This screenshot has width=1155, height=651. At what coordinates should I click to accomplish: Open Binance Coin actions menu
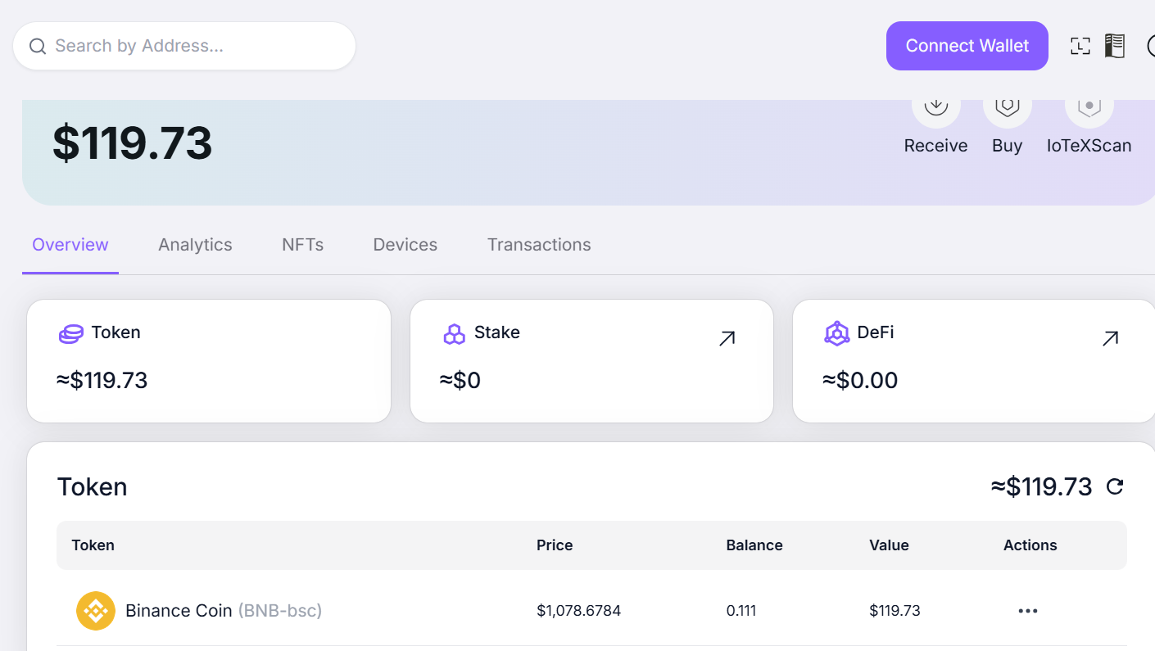(1028, 611)
